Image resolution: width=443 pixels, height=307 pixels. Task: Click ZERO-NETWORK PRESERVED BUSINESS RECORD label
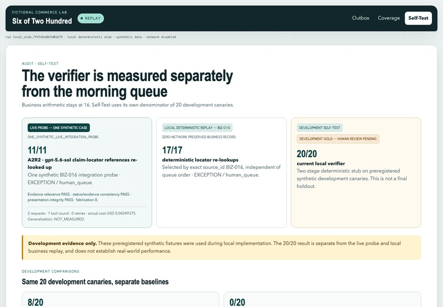199,137
